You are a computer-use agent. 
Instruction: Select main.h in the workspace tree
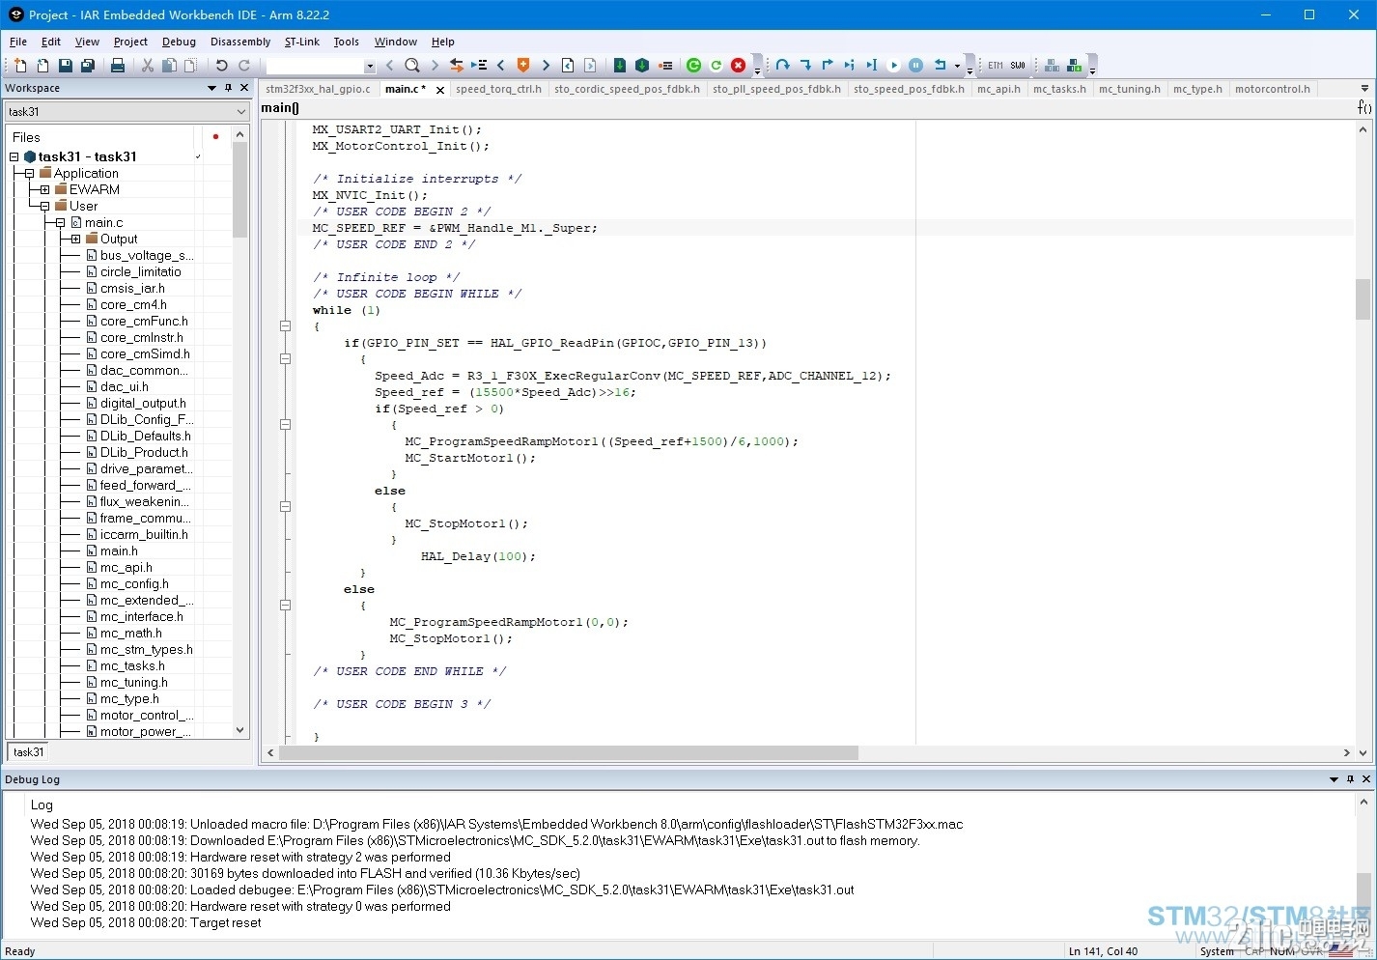119,551
